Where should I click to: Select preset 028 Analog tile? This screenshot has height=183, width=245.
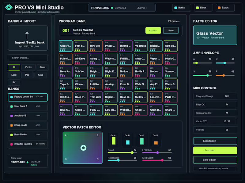pos(111,84)
